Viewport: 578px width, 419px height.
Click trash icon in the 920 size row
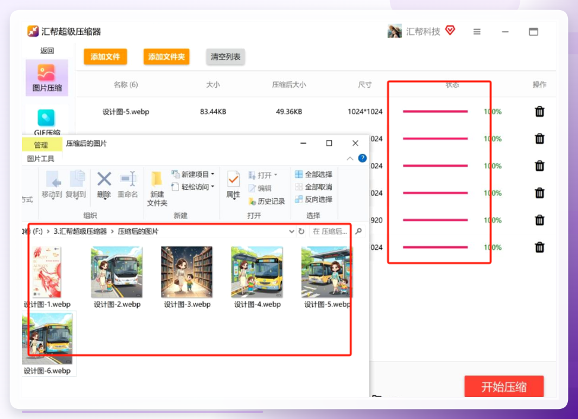(x=539, y=220)
